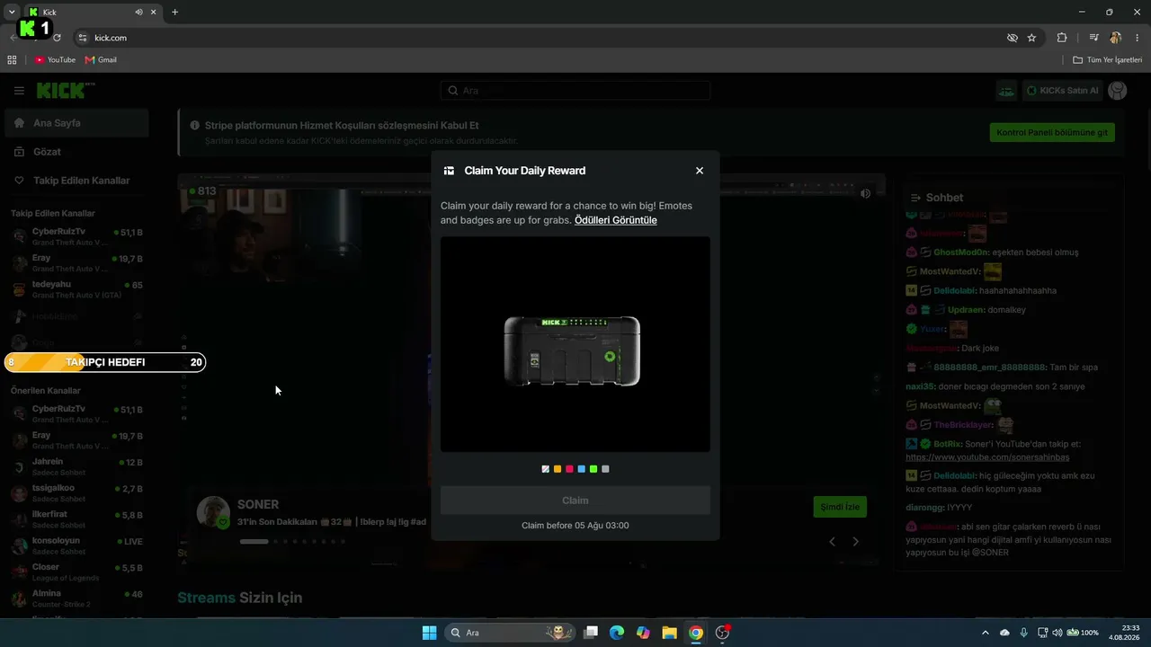
Task: Open the tab search dropdown arrow
Action: pos(12,13)
